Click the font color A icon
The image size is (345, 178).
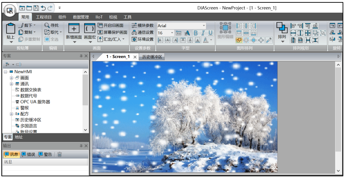pos(205,40)
